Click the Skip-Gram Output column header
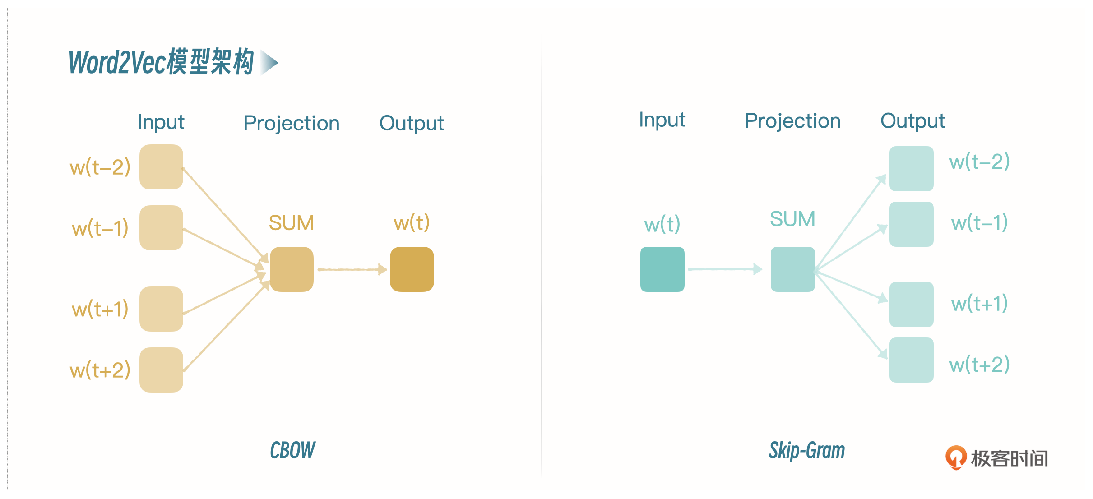 click(x=912, y=121)
